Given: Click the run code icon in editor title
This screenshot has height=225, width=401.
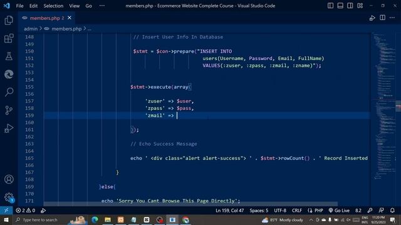Looking at the screenshot, I should pos(372,18).
